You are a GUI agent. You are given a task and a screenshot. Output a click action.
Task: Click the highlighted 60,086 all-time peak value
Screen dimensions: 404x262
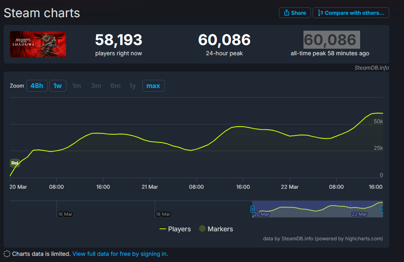point(331,40)
